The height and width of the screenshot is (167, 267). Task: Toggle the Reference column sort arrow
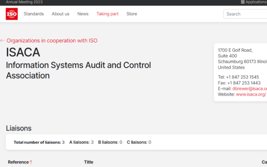(31, 162)
